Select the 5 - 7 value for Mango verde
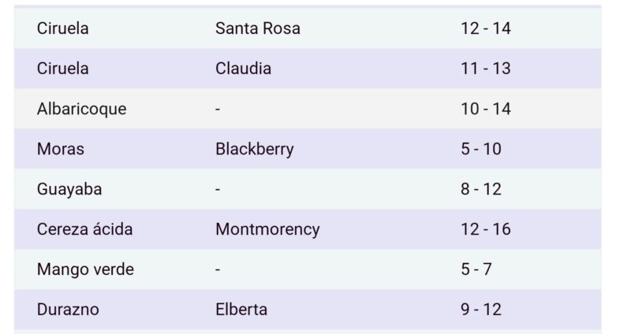The image size is (631, 334). click(476, 269)
